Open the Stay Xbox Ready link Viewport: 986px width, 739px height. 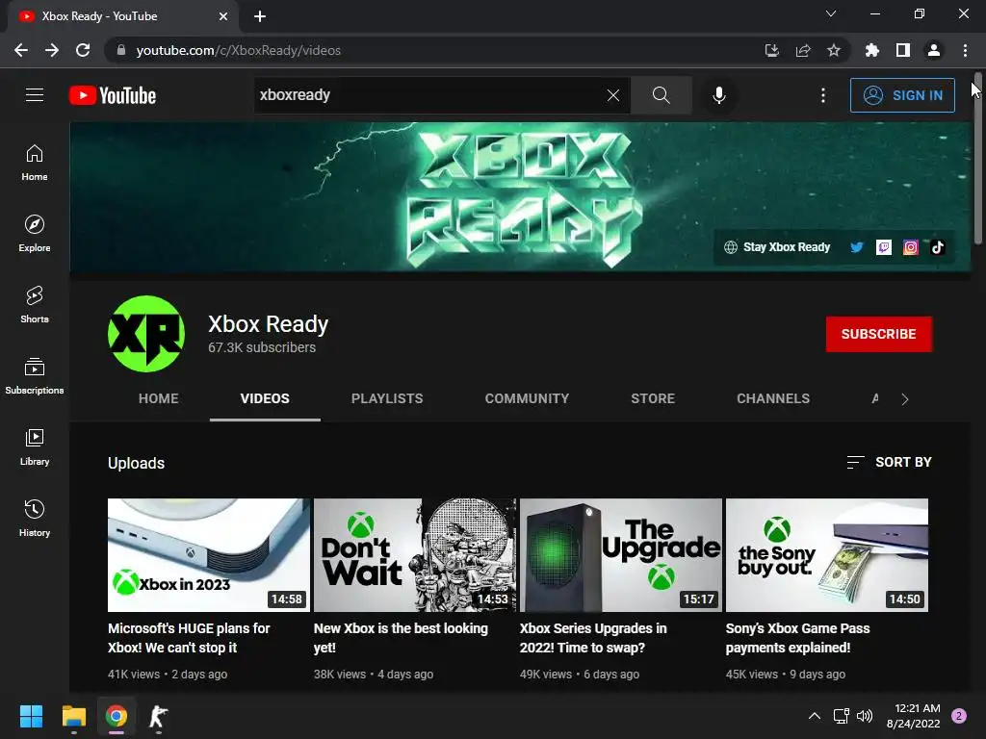tap(777, 247)
